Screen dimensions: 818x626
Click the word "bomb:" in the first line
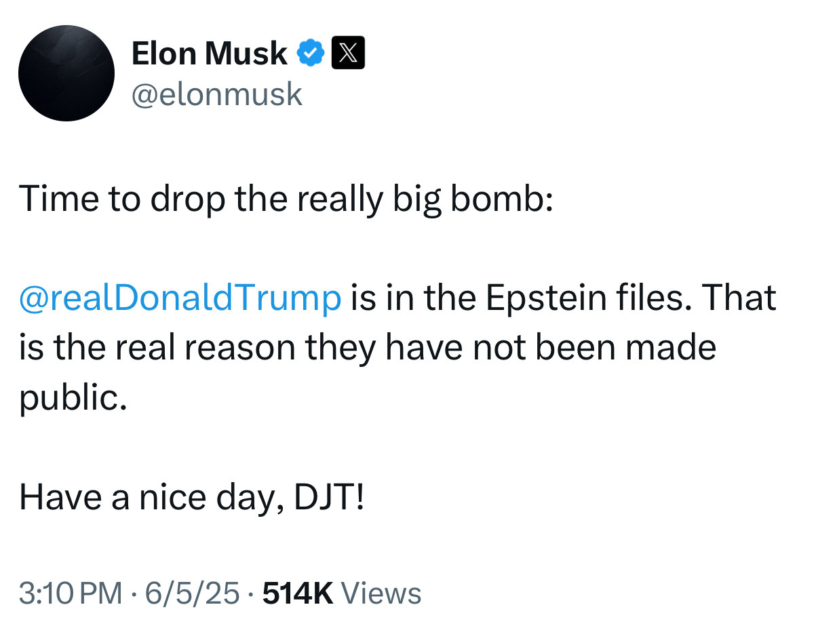click(501, 199)
